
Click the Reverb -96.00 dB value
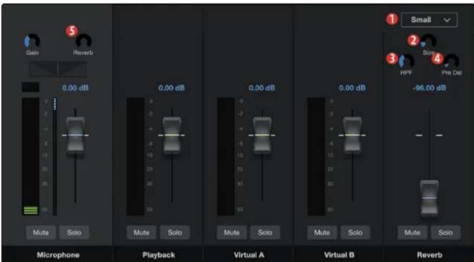pyautogui.click(x=429, y=88)
